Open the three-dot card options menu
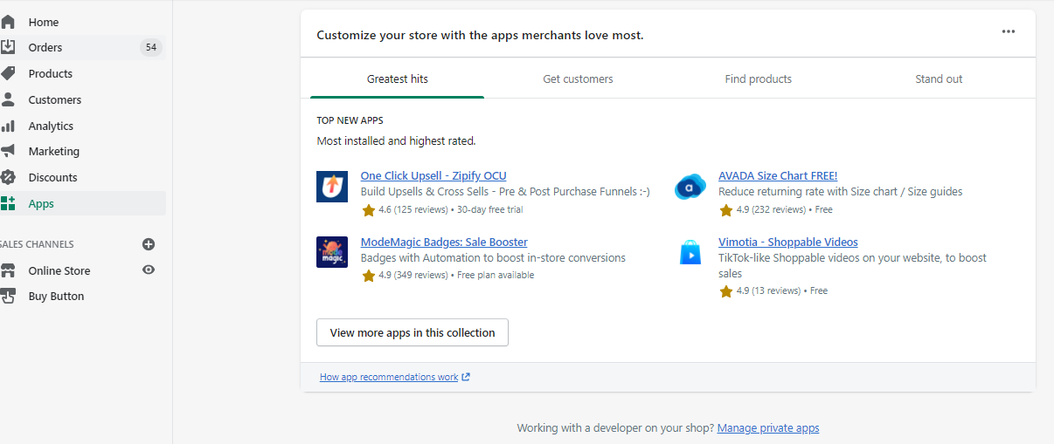Image resolution: width=1054 pixels, height=444 pixels. pyautogui.click(x=1009, y=31)
